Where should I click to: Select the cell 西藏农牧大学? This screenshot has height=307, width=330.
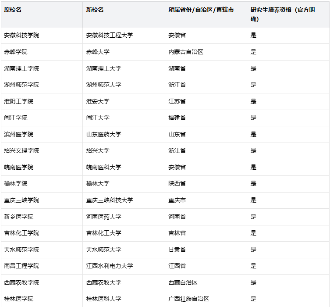pyautogui.click(x=124, y=283)
